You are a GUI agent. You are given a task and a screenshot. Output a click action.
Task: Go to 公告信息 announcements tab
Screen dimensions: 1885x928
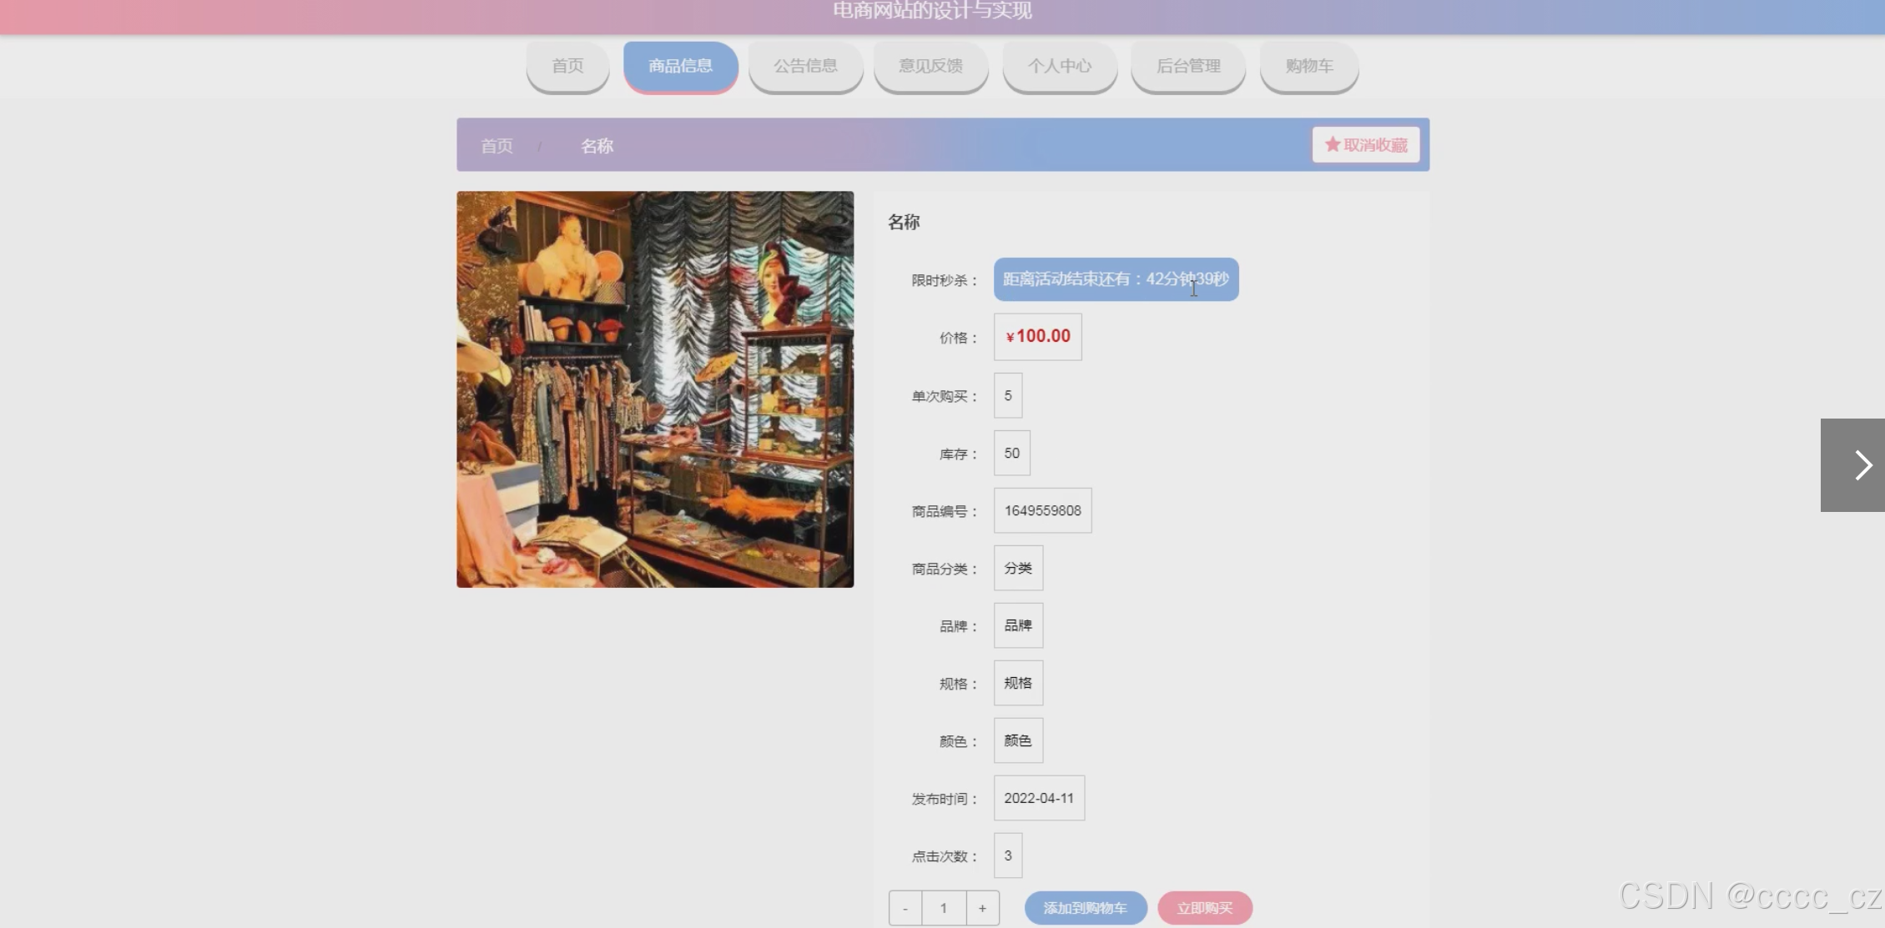(805, 66)
